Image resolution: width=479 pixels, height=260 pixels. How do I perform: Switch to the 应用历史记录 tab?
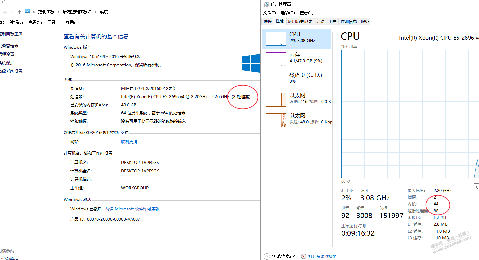(x=300, y=21)
